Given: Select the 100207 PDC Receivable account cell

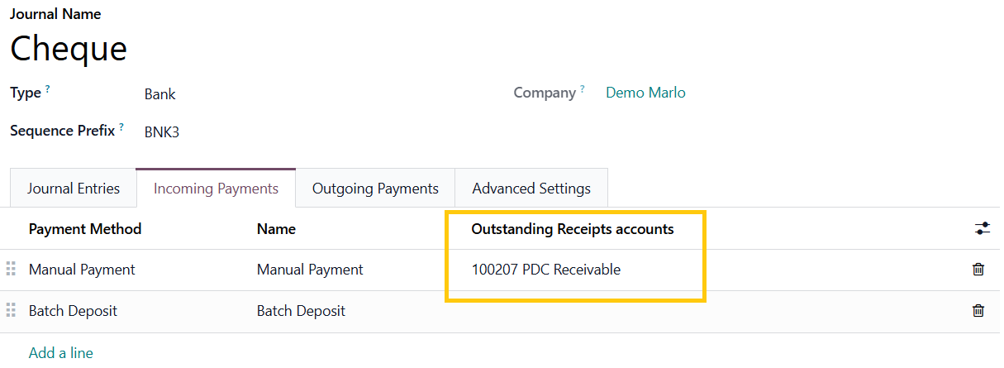Looking at the screenshot, I should (x=545, y=270).
